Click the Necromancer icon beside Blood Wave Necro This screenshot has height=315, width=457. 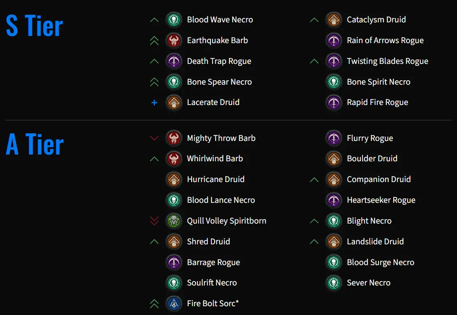pos(174,20)
